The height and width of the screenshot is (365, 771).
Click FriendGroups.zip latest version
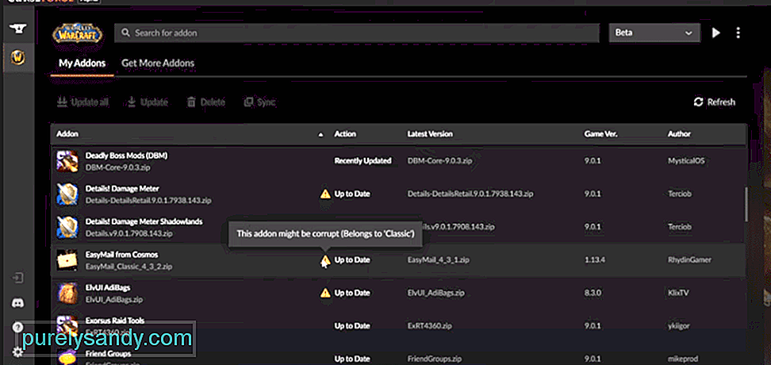[435, 359]
